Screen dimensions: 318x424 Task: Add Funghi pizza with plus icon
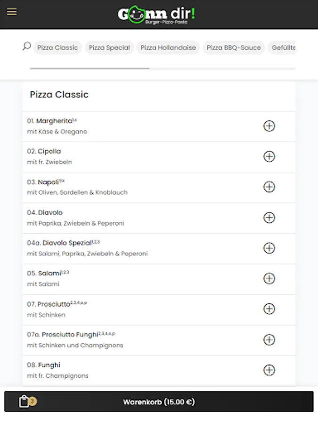(269, 370)
